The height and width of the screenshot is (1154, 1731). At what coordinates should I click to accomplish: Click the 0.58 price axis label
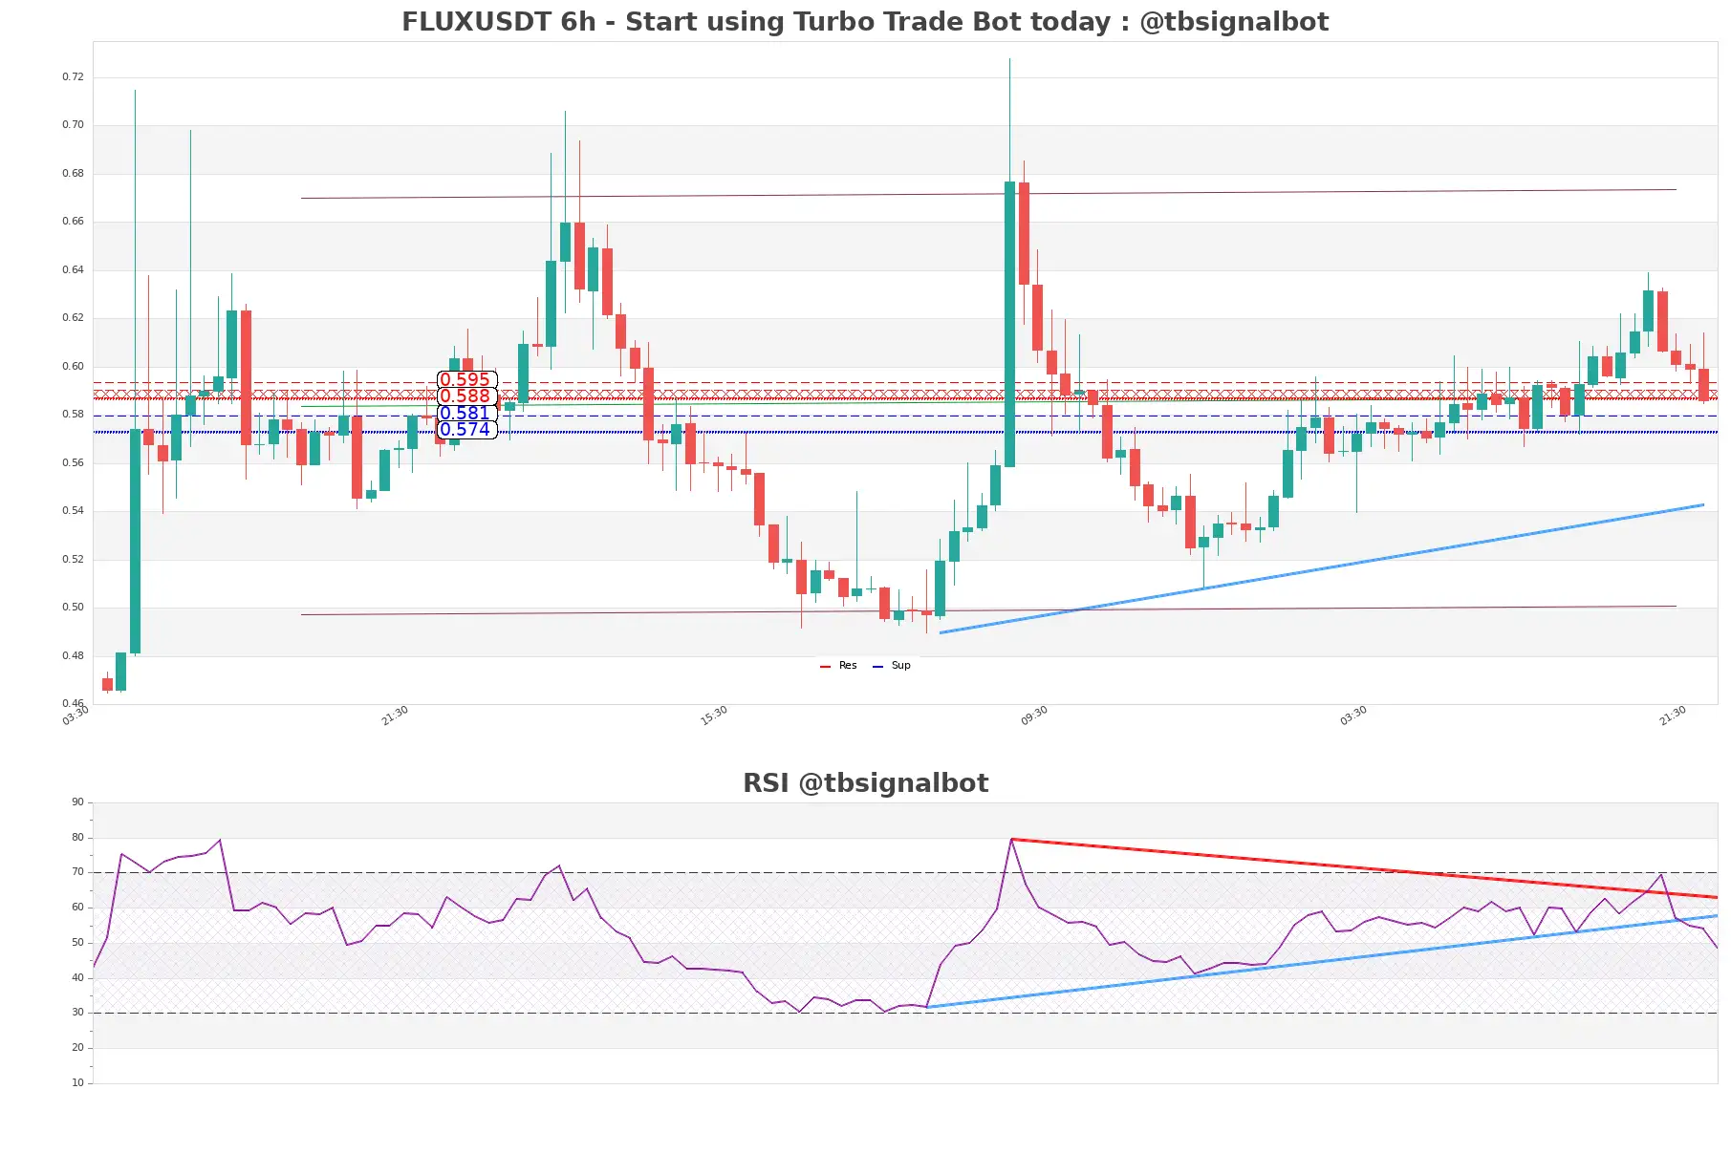73,415
